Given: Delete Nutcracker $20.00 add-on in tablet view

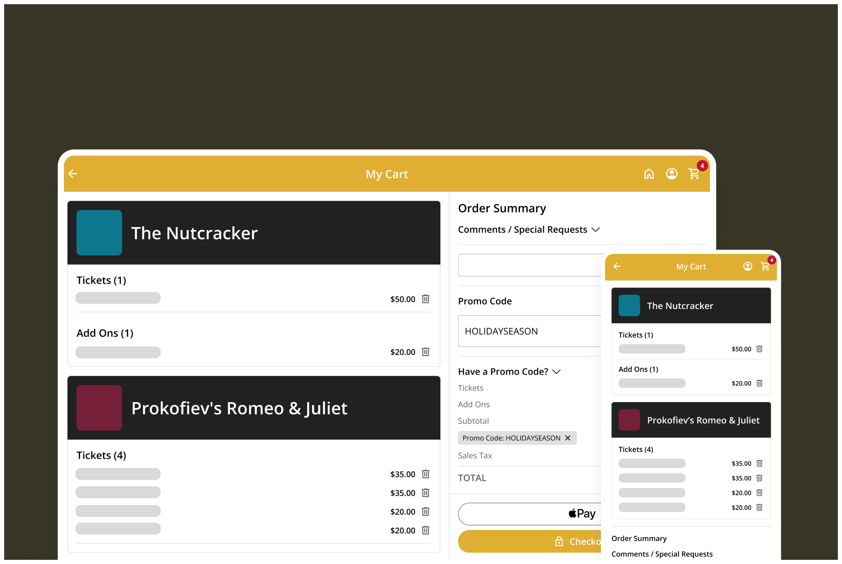Looking at the screenshot, I should [x=426, y=352].
